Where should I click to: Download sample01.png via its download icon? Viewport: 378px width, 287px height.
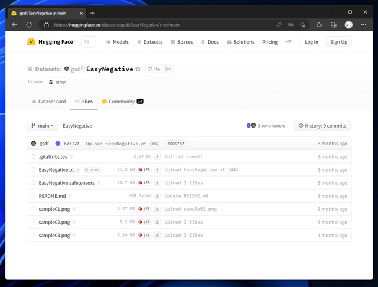[x=157, y=208]
